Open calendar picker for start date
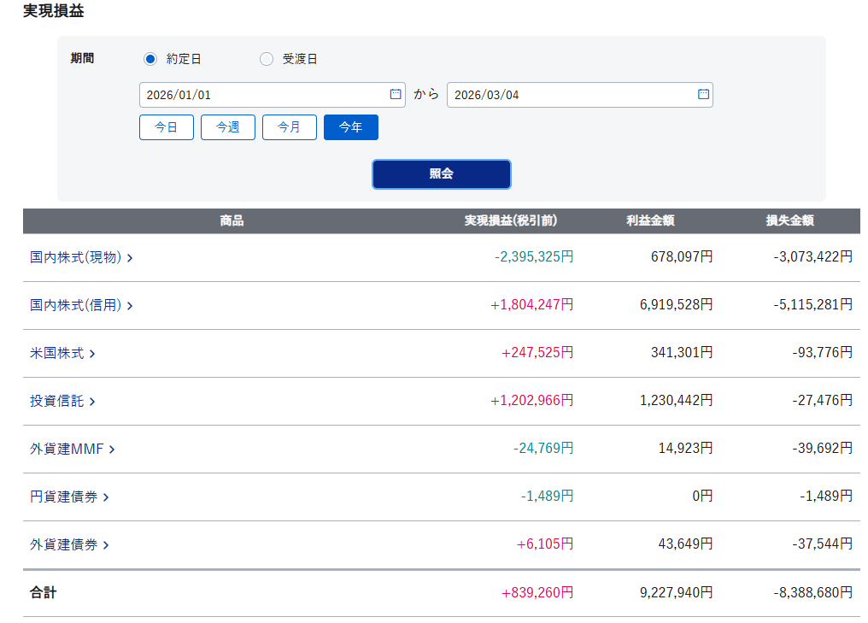Image resolution: width=868 pixels, height=623 pixels. pos(396,95)
